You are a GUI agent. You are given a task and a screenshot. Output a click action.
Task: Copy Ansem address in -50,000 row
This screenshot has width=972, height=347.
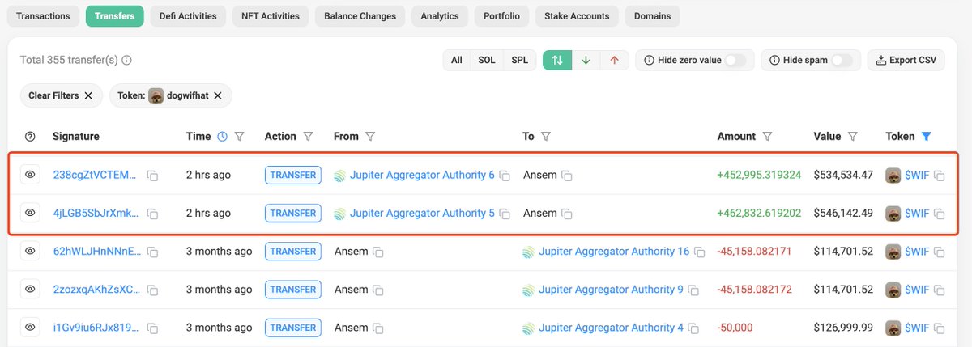378,328
